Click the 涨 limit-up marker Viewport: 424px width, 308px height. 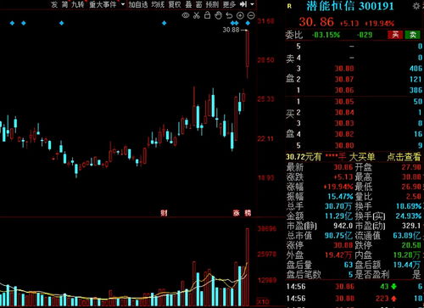237,213
